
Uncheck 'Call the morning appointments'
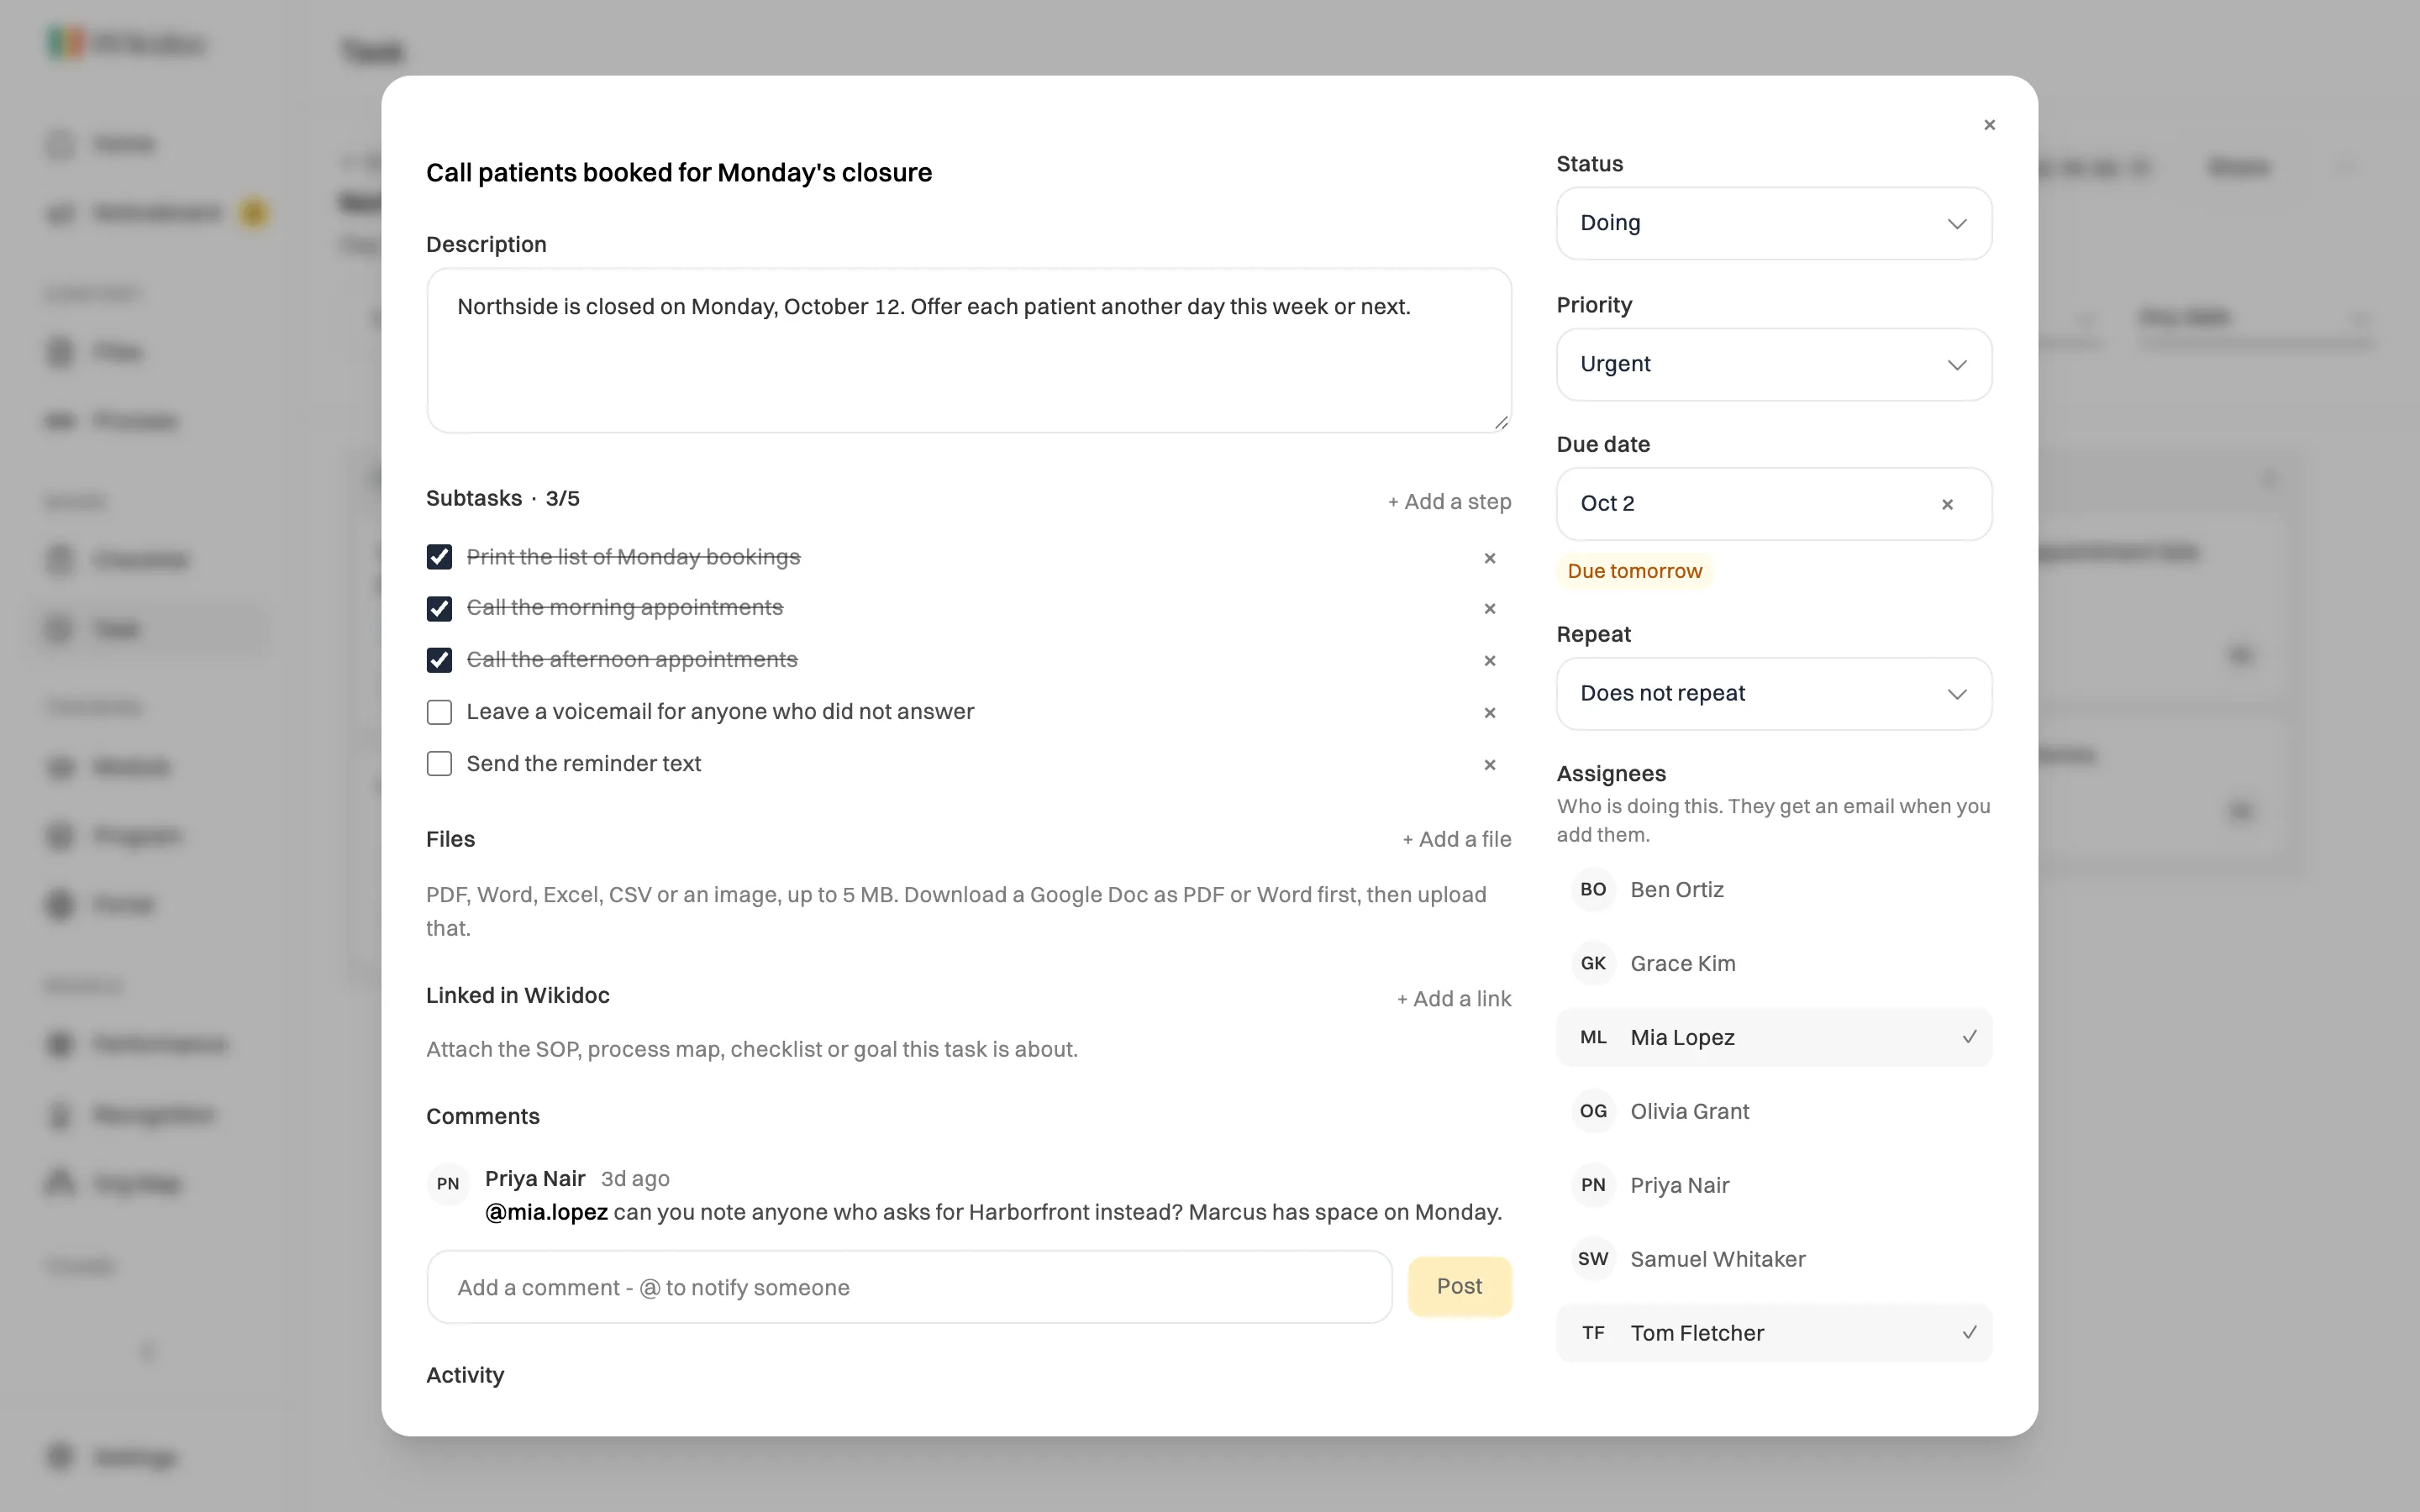pyautogui.click(x=439, y=608)
